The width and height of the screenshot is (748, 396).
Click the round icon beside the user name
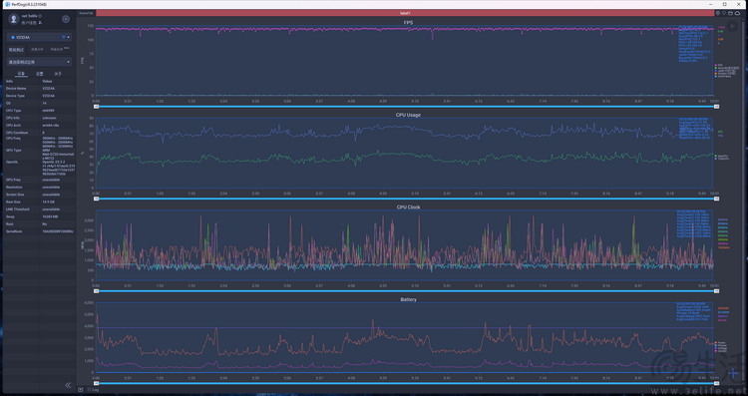(x=66, y=19)
